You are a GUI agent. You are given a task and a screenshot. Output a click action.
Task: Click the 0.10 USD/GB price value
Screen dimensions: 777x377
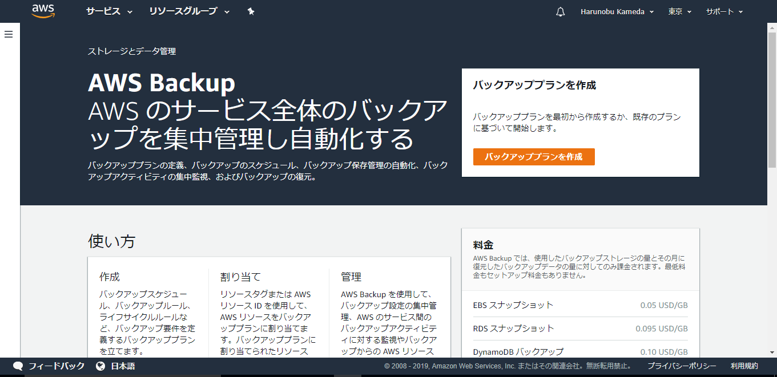[664, 352]
